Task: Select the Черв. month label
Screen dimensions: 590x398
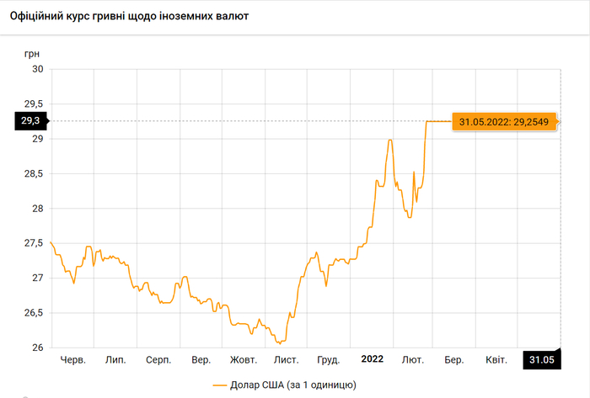Action: click(73, 359)
